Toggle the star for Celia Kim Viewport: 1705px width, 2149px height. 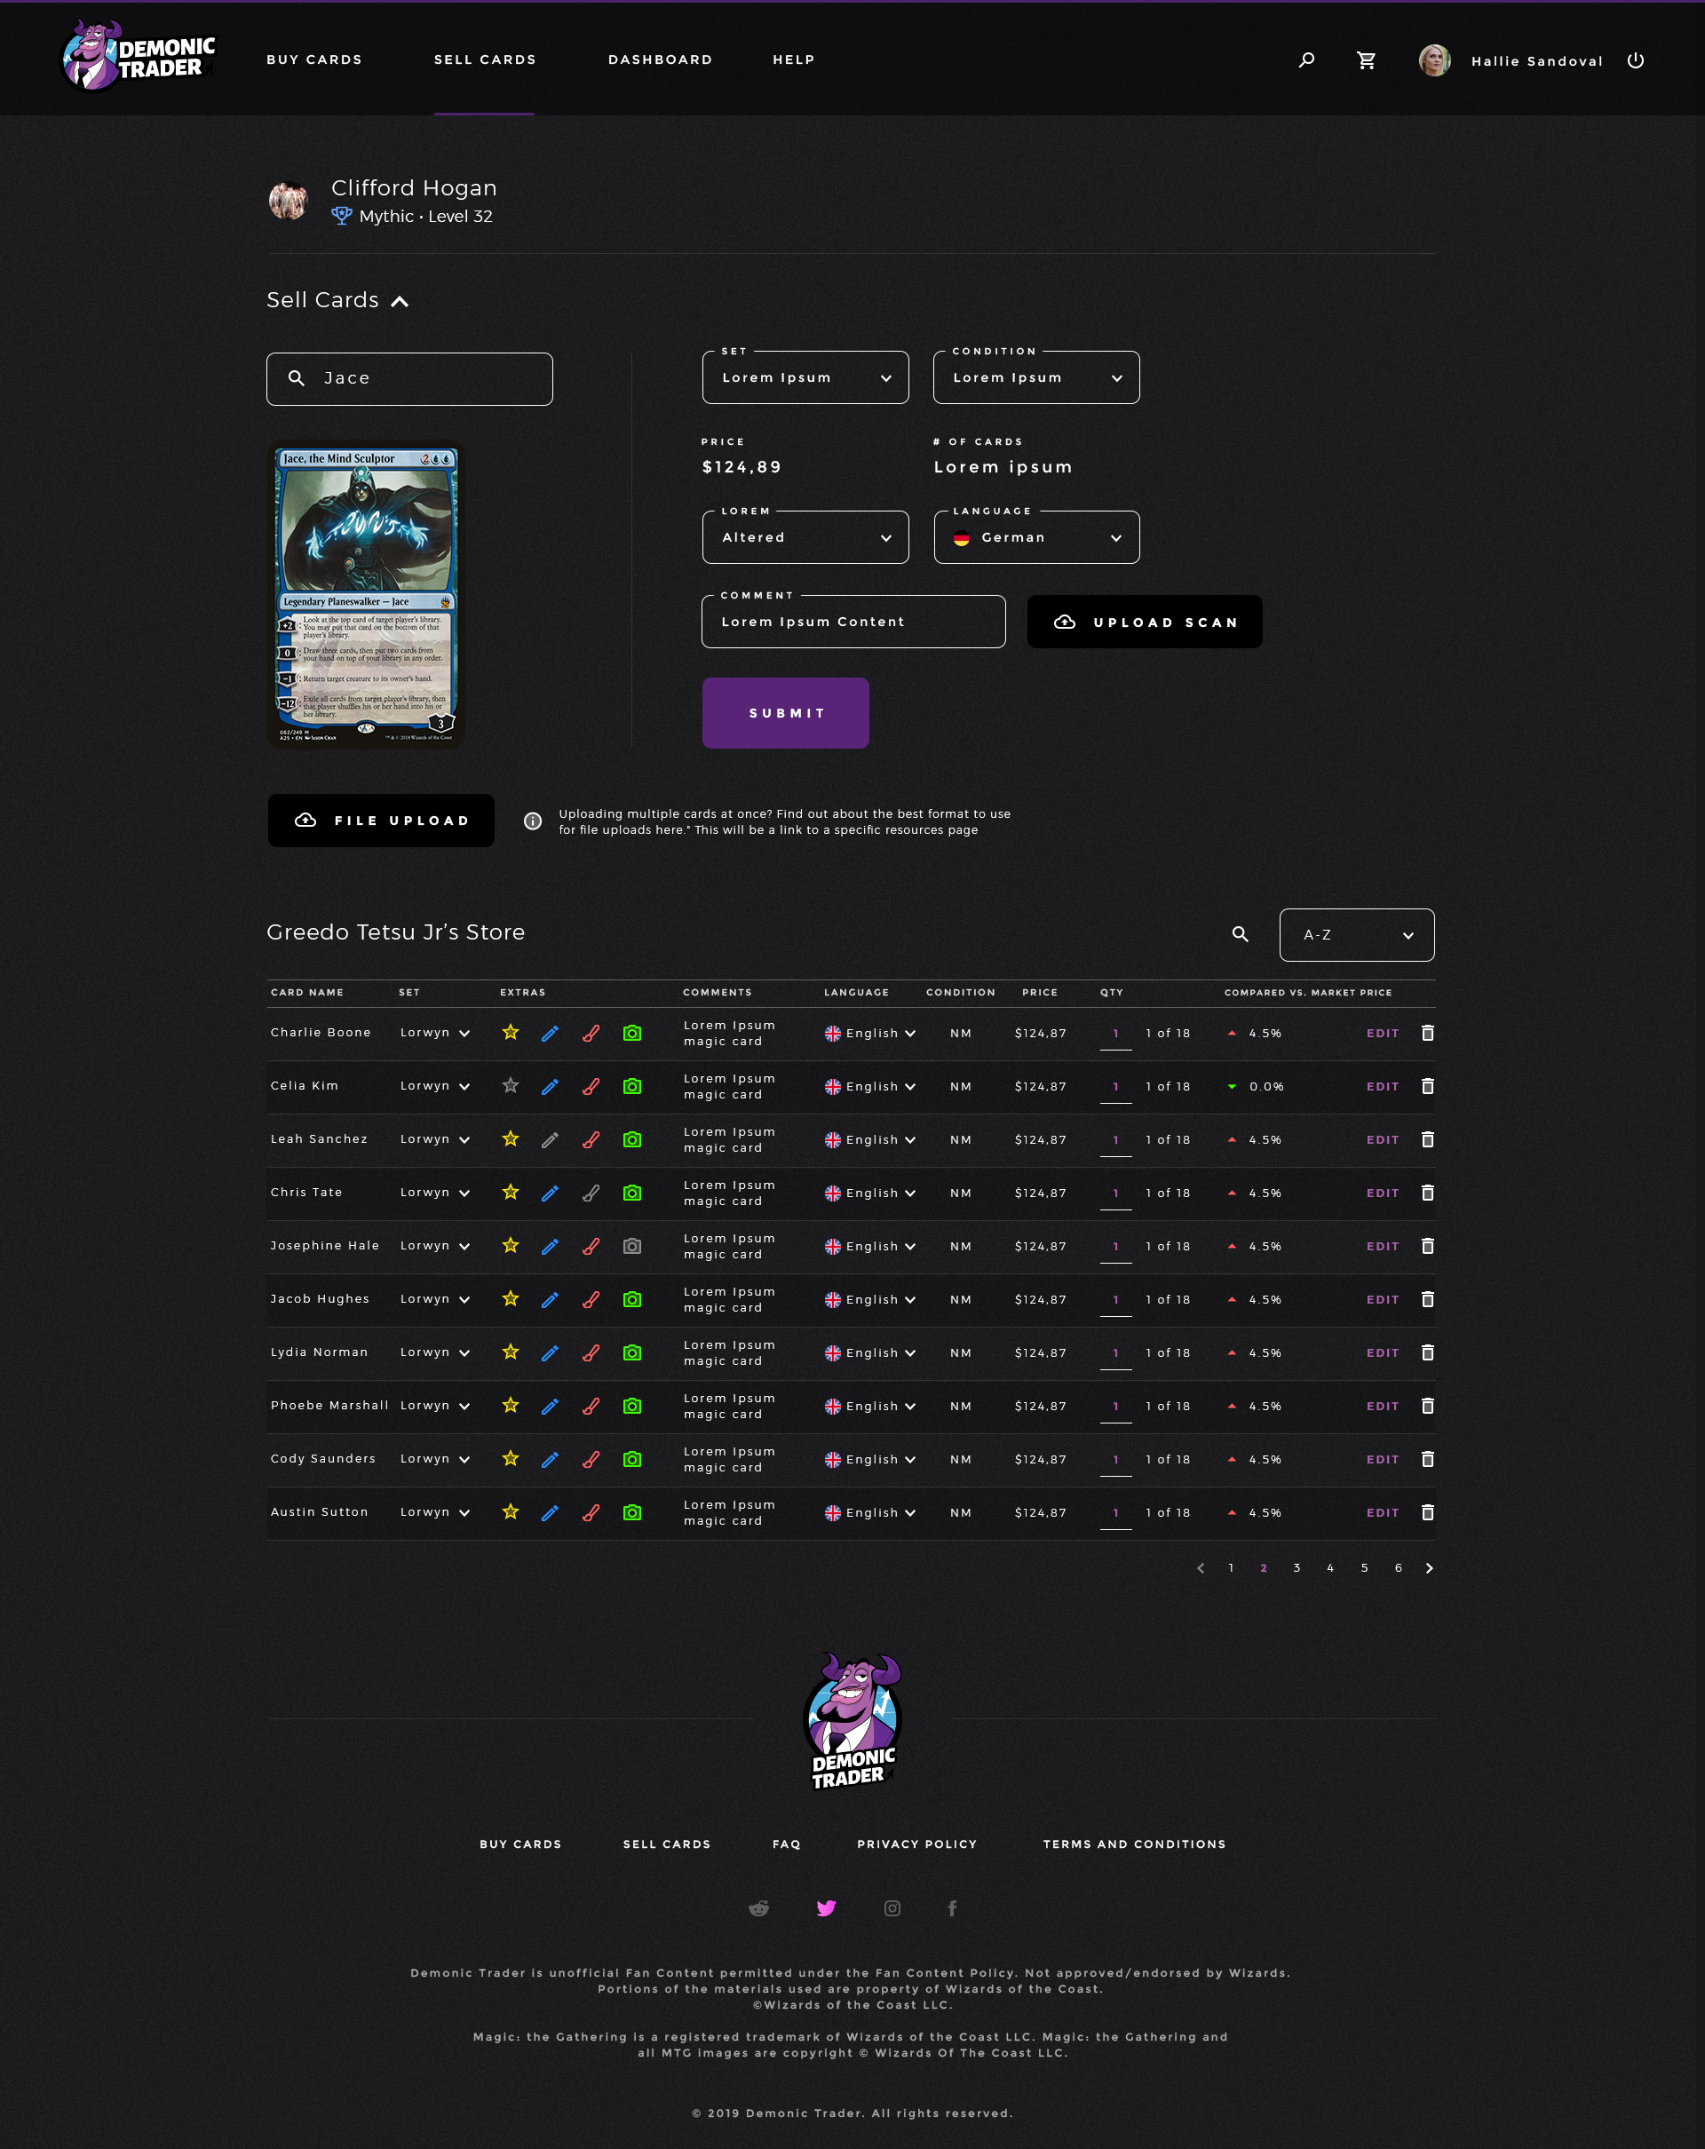click(511, 1085)
